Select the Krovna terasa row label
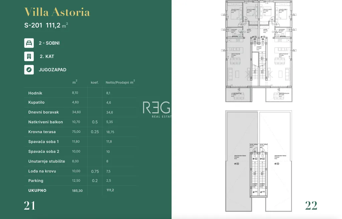 tap(42, 132)
